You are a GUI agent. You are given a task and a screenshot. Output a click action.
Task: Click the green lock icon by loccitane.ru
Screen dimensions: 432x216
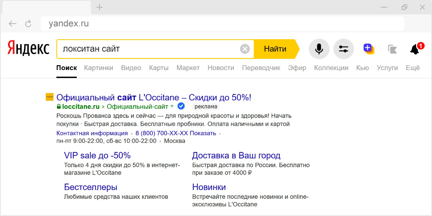58,106
